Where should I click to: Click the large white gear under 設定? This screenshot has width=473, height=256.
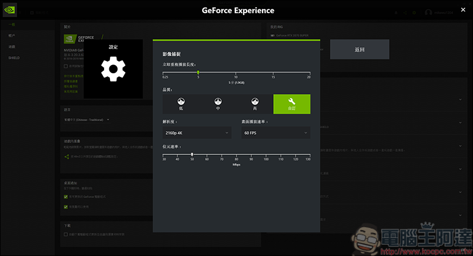click(113, 69)
